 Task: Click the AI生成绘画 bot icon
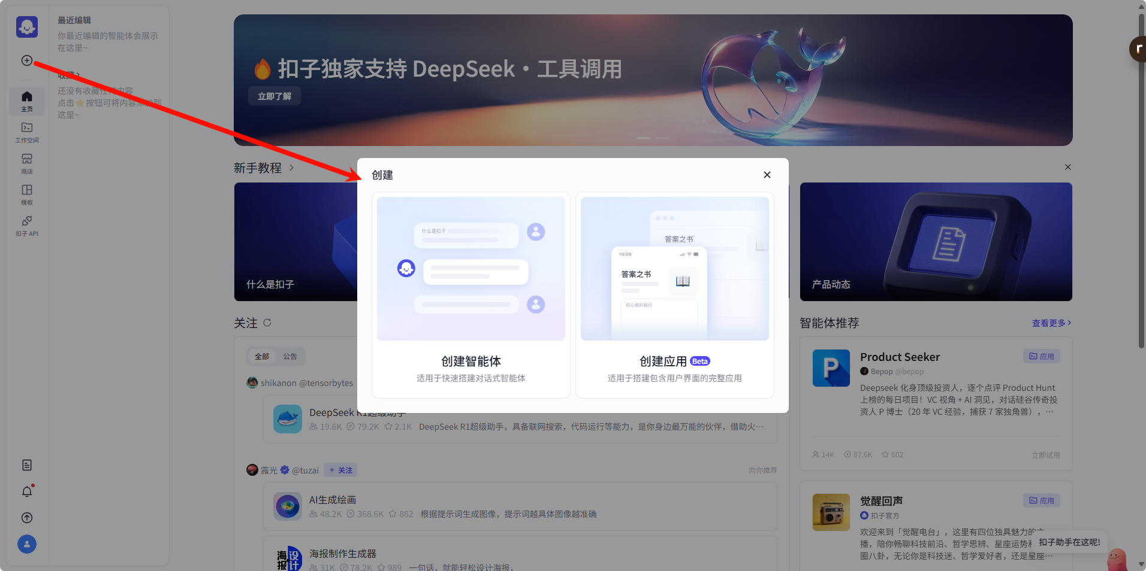point(288,506)
